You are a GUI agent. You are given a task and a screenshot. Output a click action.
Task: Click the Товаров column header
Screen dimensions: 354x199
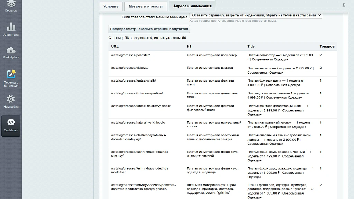click(327, 46)
